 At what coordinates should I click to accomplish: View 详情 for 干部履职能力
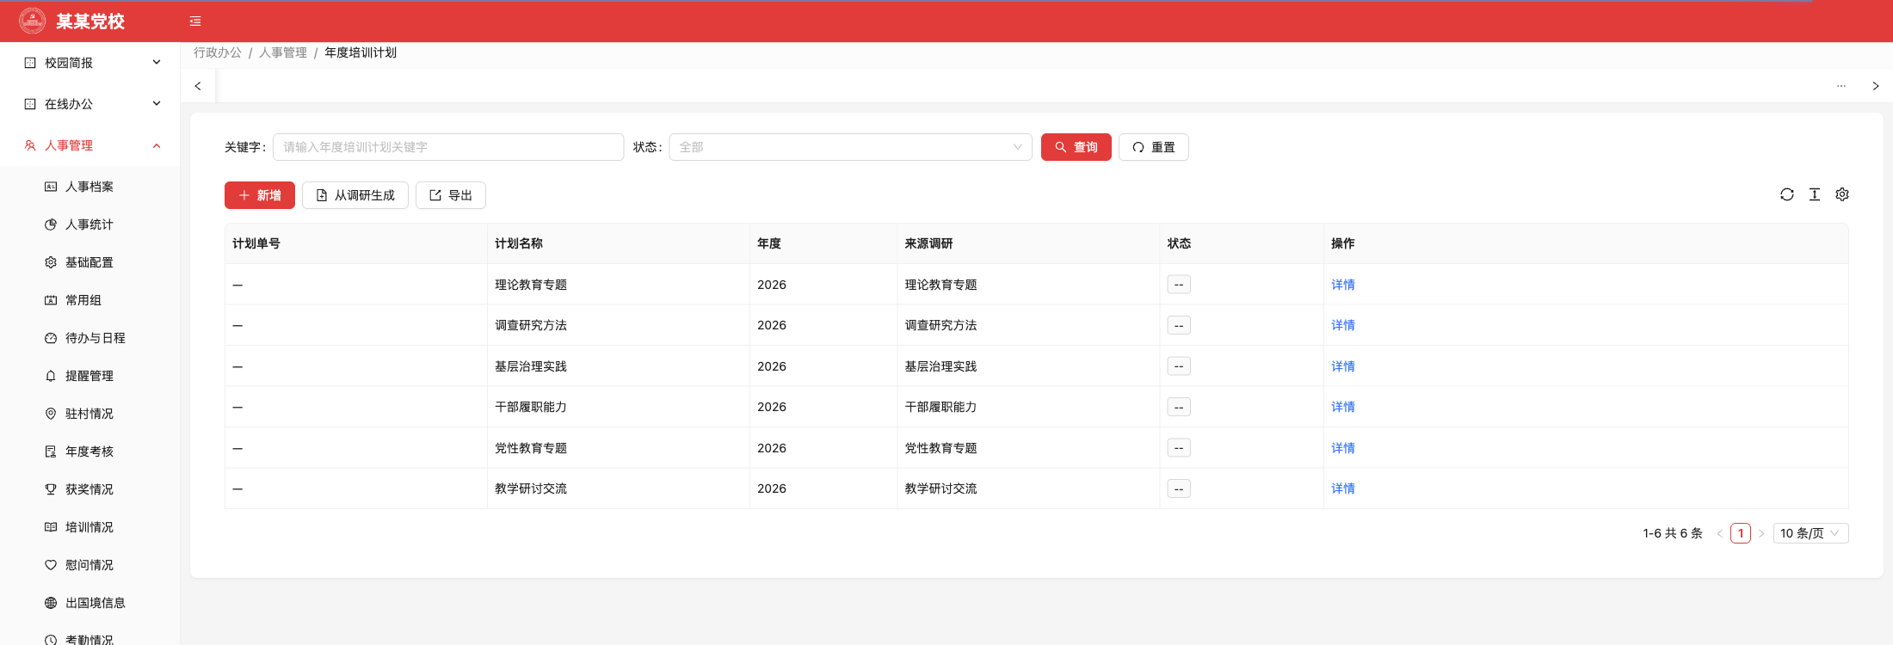tap(1342, 407)
